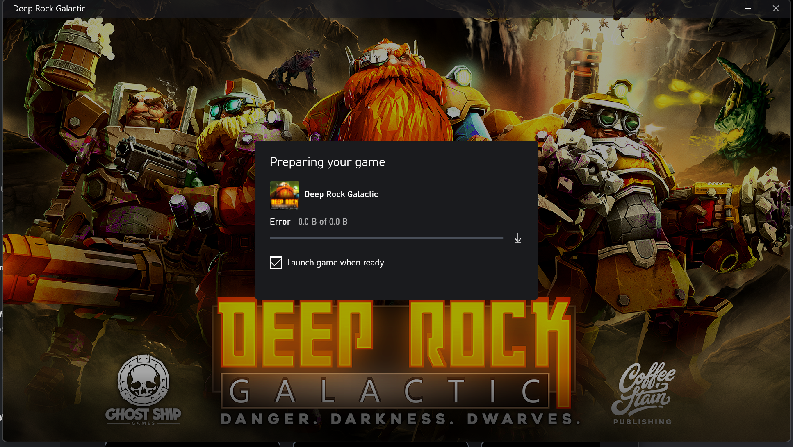
Task: Toggle Launch game when ready checkbox
Action: (276, 263)
